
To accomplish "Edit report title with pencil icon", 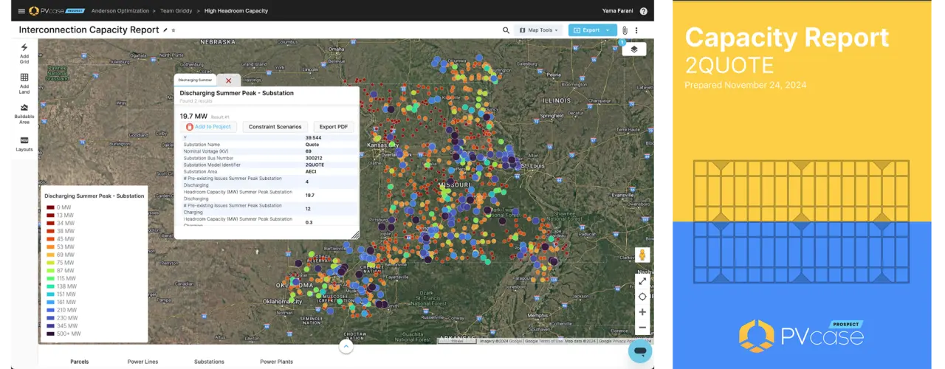I will coord(165,30).
